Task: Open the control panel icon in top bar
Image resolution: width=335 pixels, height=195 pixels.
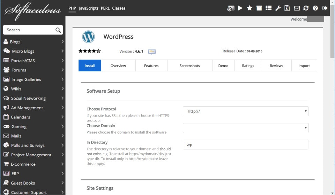Action: (231, 8)
